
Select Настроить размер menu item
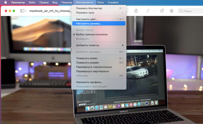point(89,24)
